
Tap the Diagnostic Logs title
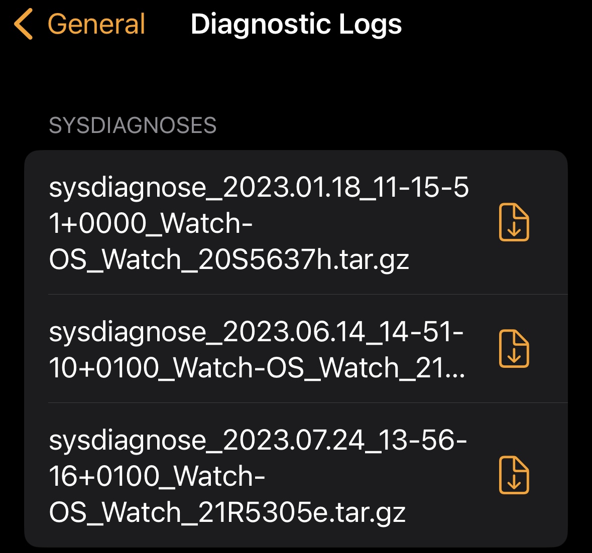296,24
